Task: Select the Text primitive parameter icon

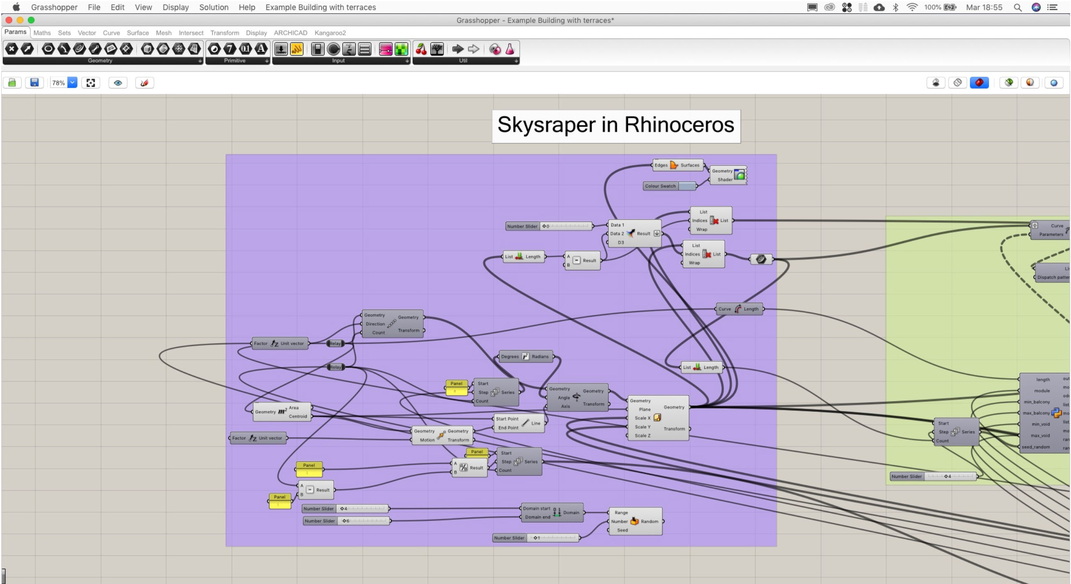Action: pyautogui.click(x=261, y=49)
